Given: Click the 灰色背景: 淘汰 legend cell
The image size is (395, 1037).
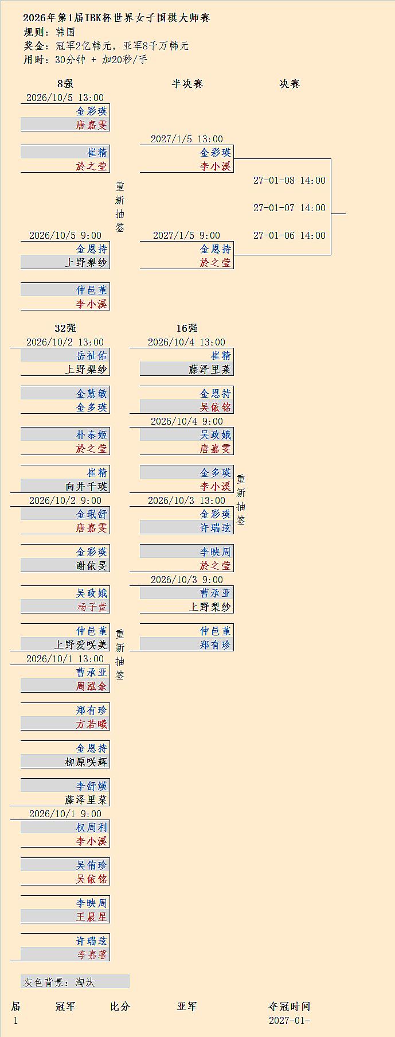Looking at the screenshot, I should coord(75,982).
